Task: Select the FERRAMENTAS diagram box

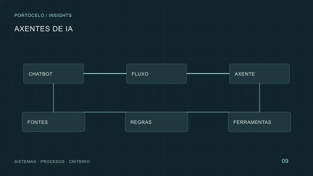Action: [260, 122]
